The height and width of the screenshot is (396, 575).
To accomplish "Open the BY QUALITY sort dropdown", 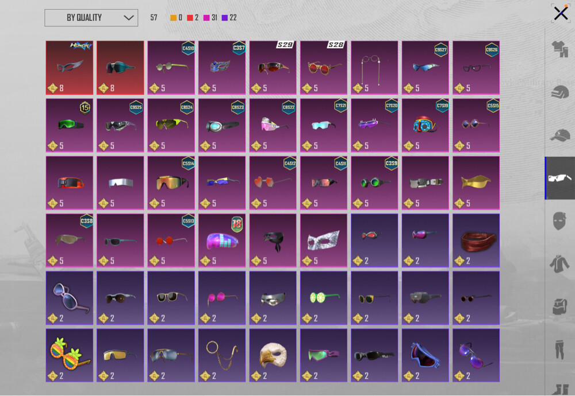I will [91, 18].
